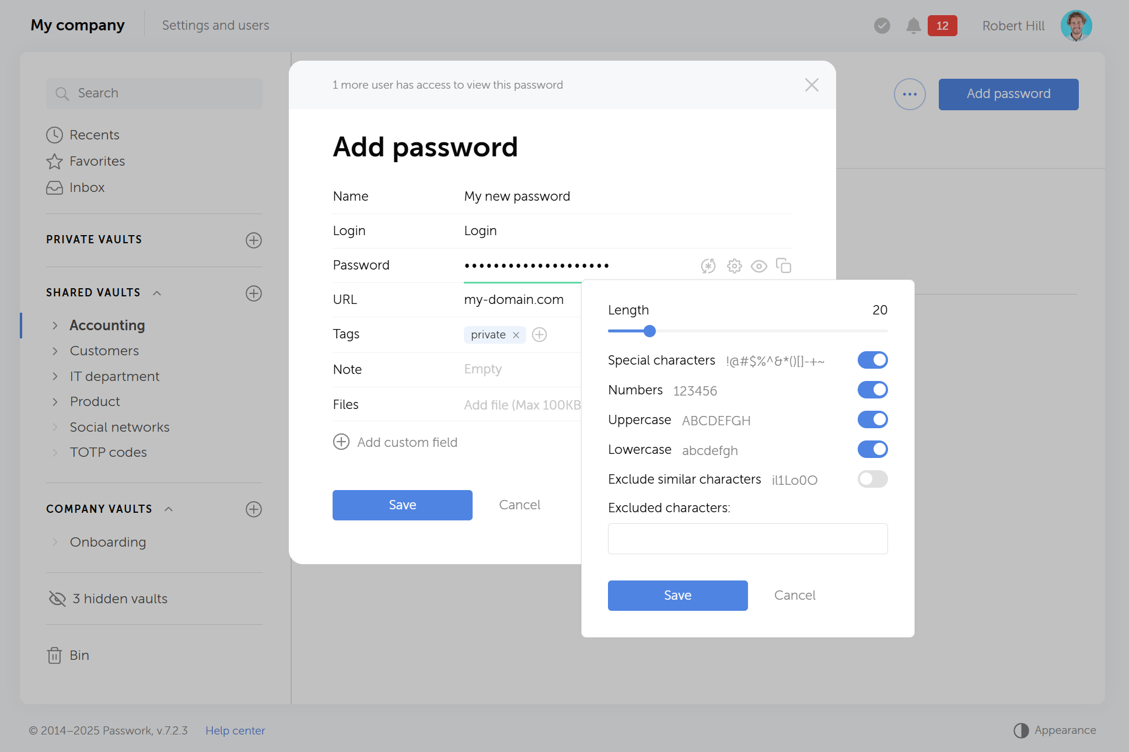
Task: Save the new password
Action: tap(402, 505)
